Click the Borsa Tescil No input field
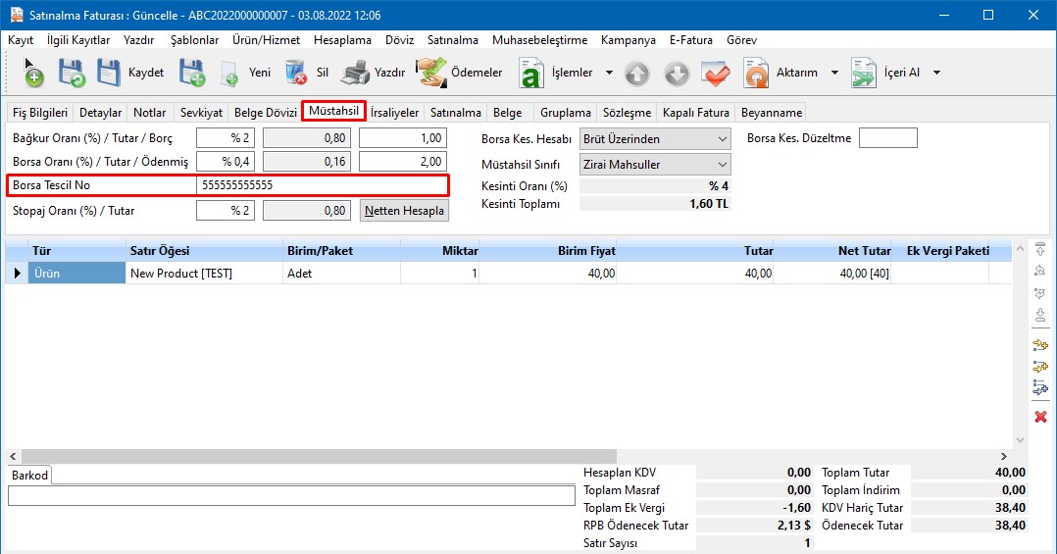 322,185
